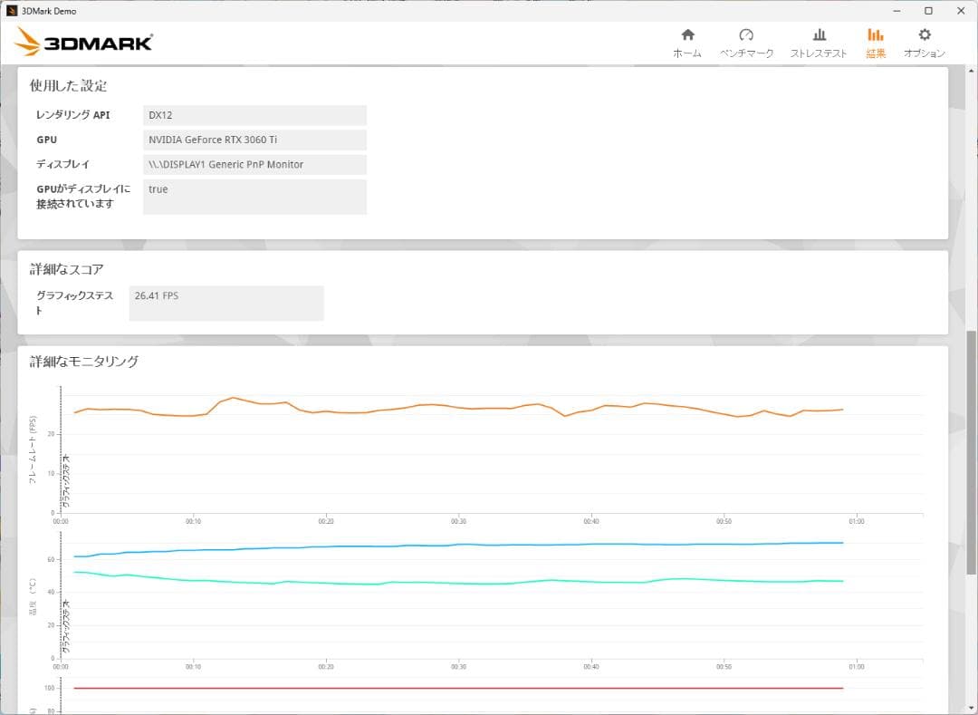Screen dimensions: 978x715
Task: Open the ストレステスト tab
Action: pos(819,43)
